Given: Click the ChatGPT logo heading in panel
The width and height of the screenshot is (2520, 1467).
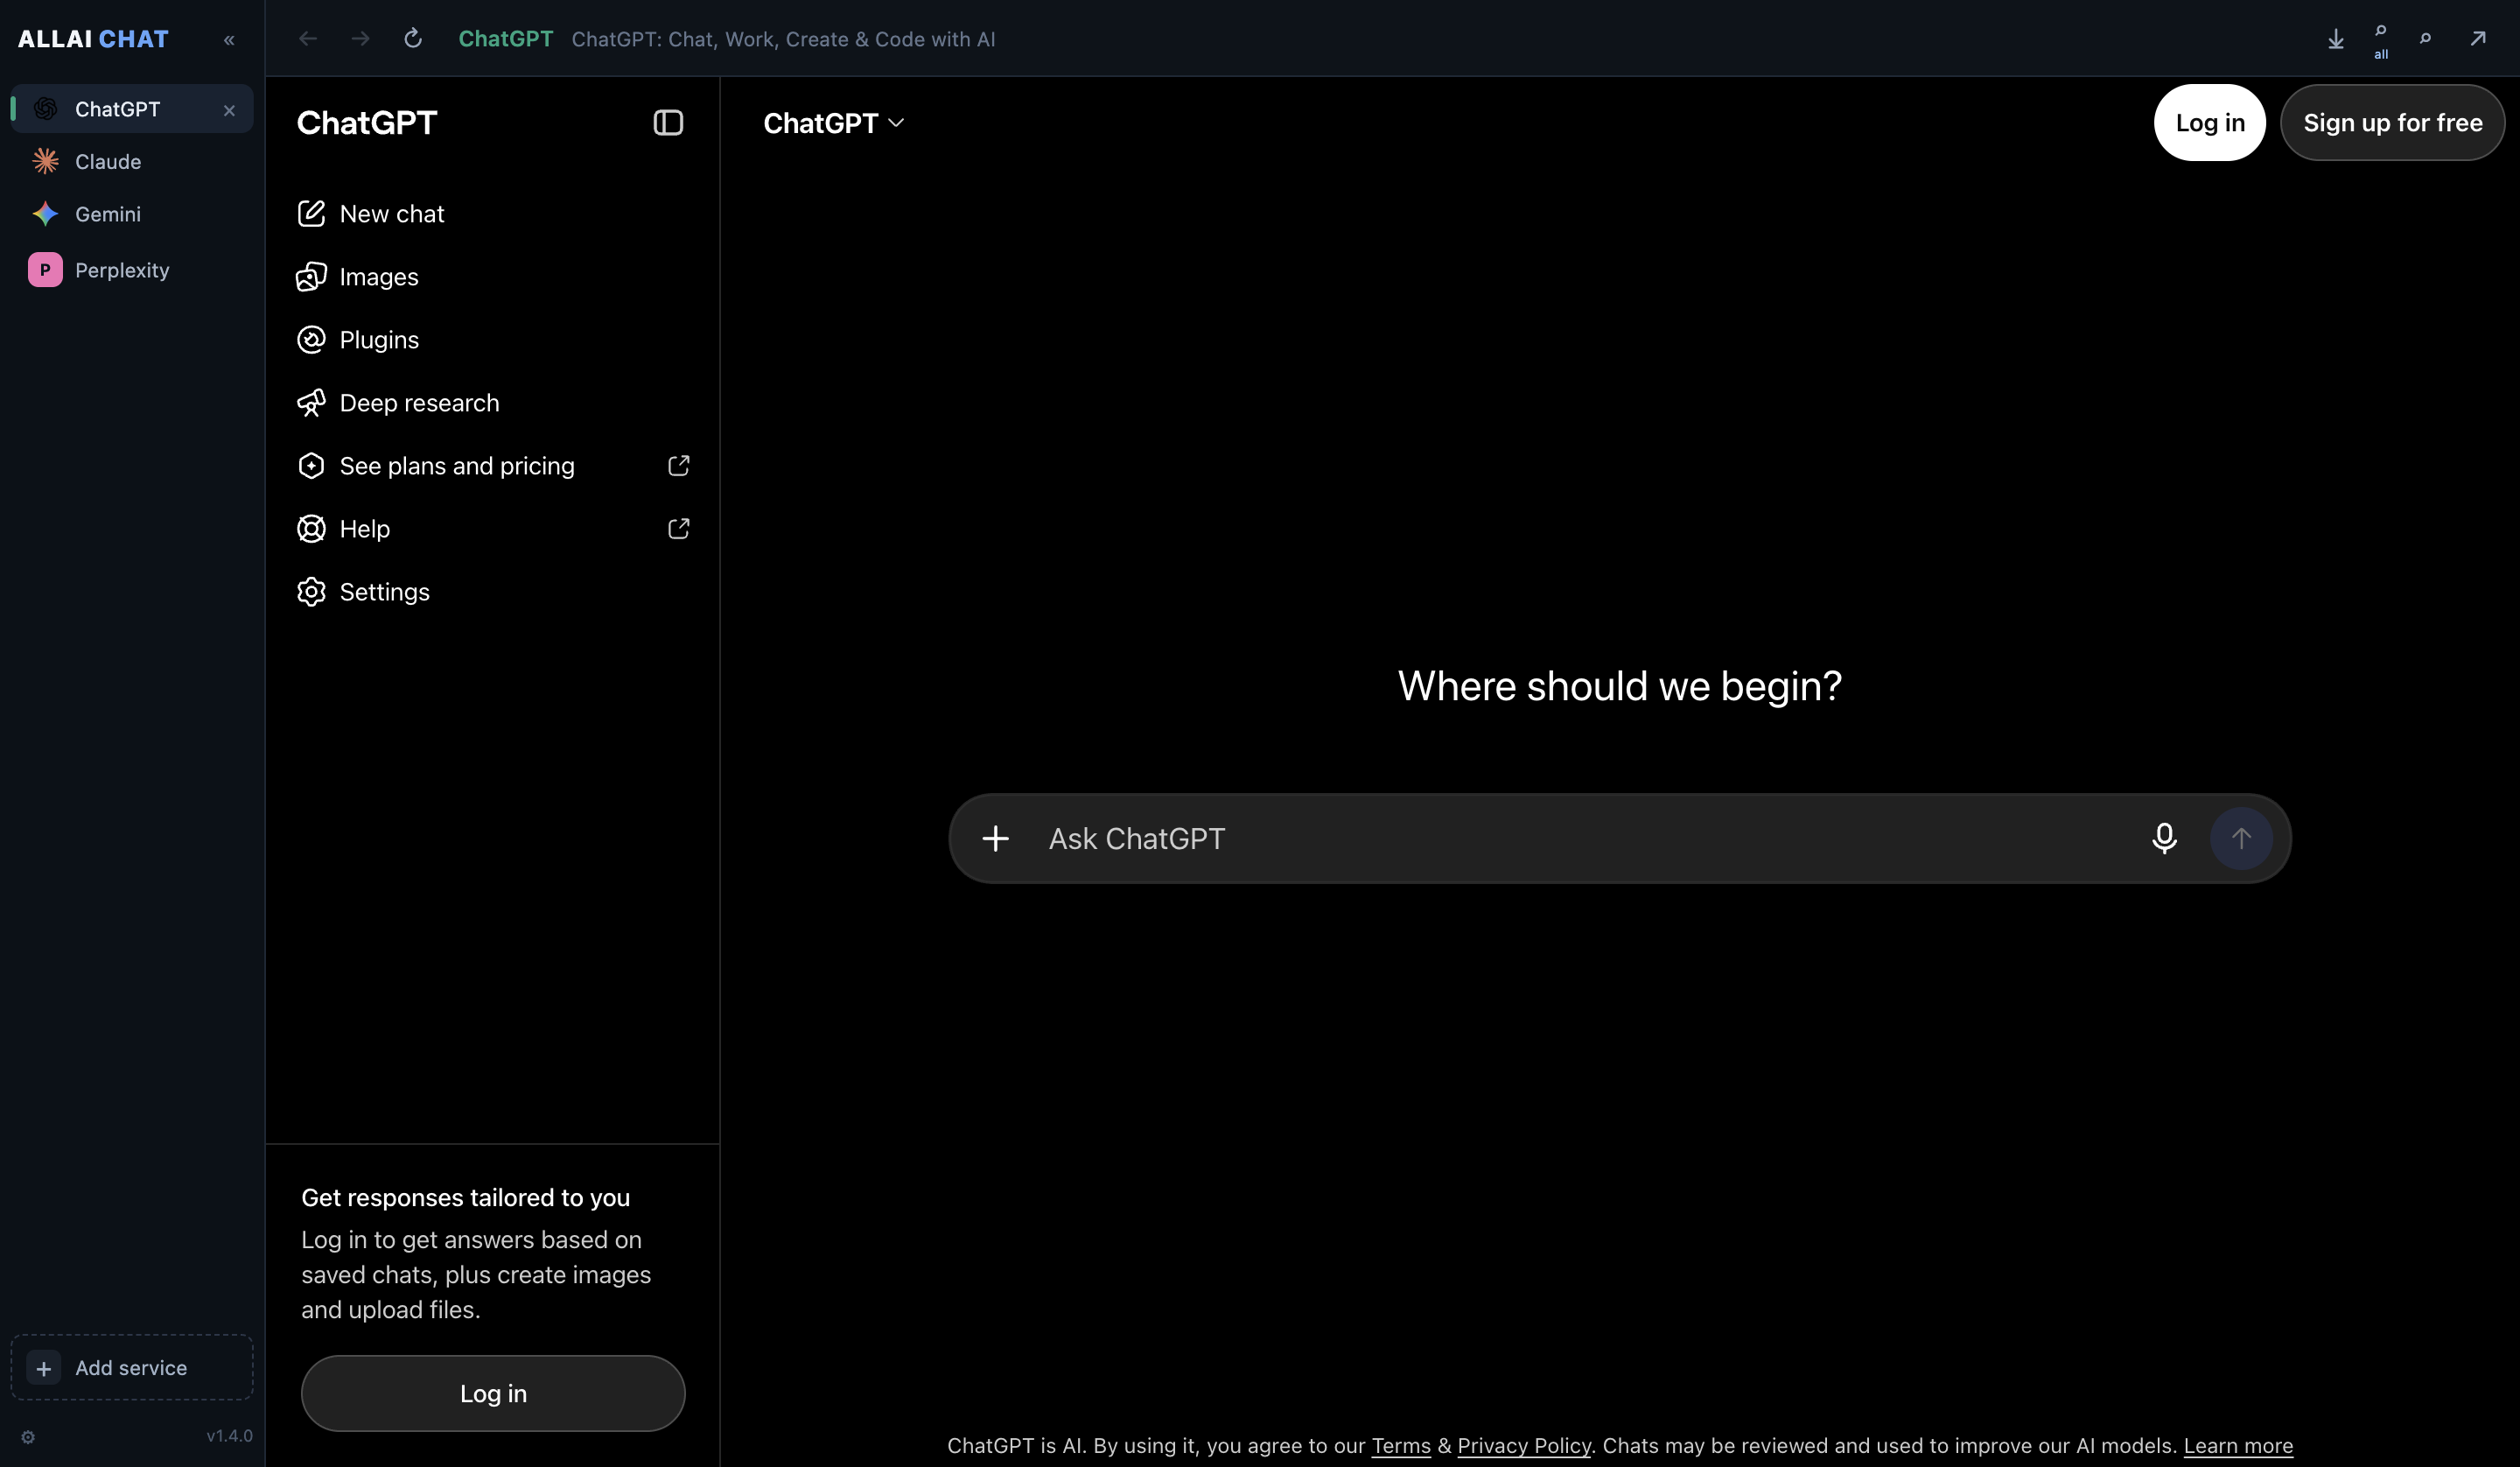Looking at the screenshot, I should (367, 123).
